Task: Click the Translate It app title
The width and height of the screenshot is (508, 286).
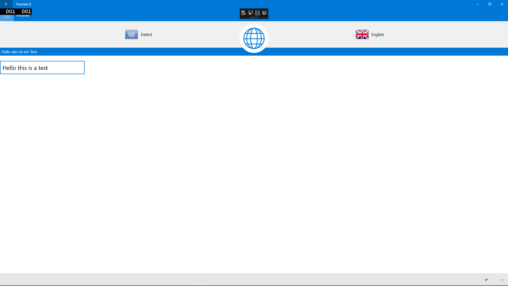Action: pyautogui.click(x=23, y=4)
